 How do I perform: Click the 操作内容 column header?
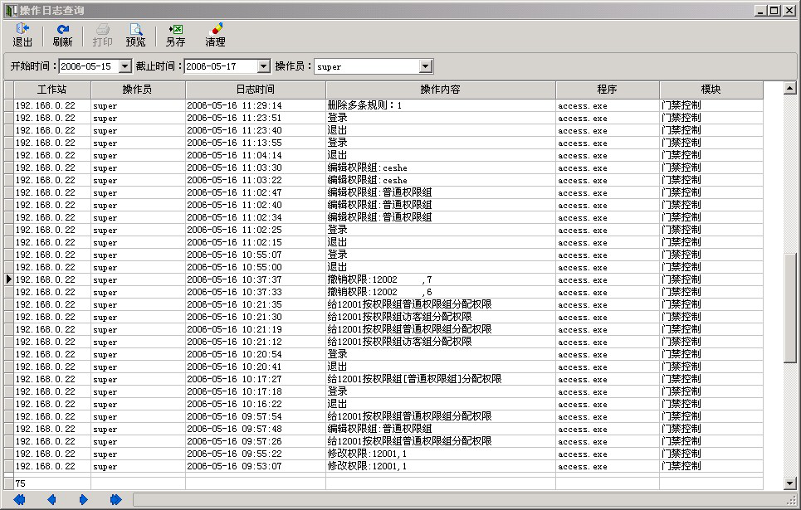point(440,90)
